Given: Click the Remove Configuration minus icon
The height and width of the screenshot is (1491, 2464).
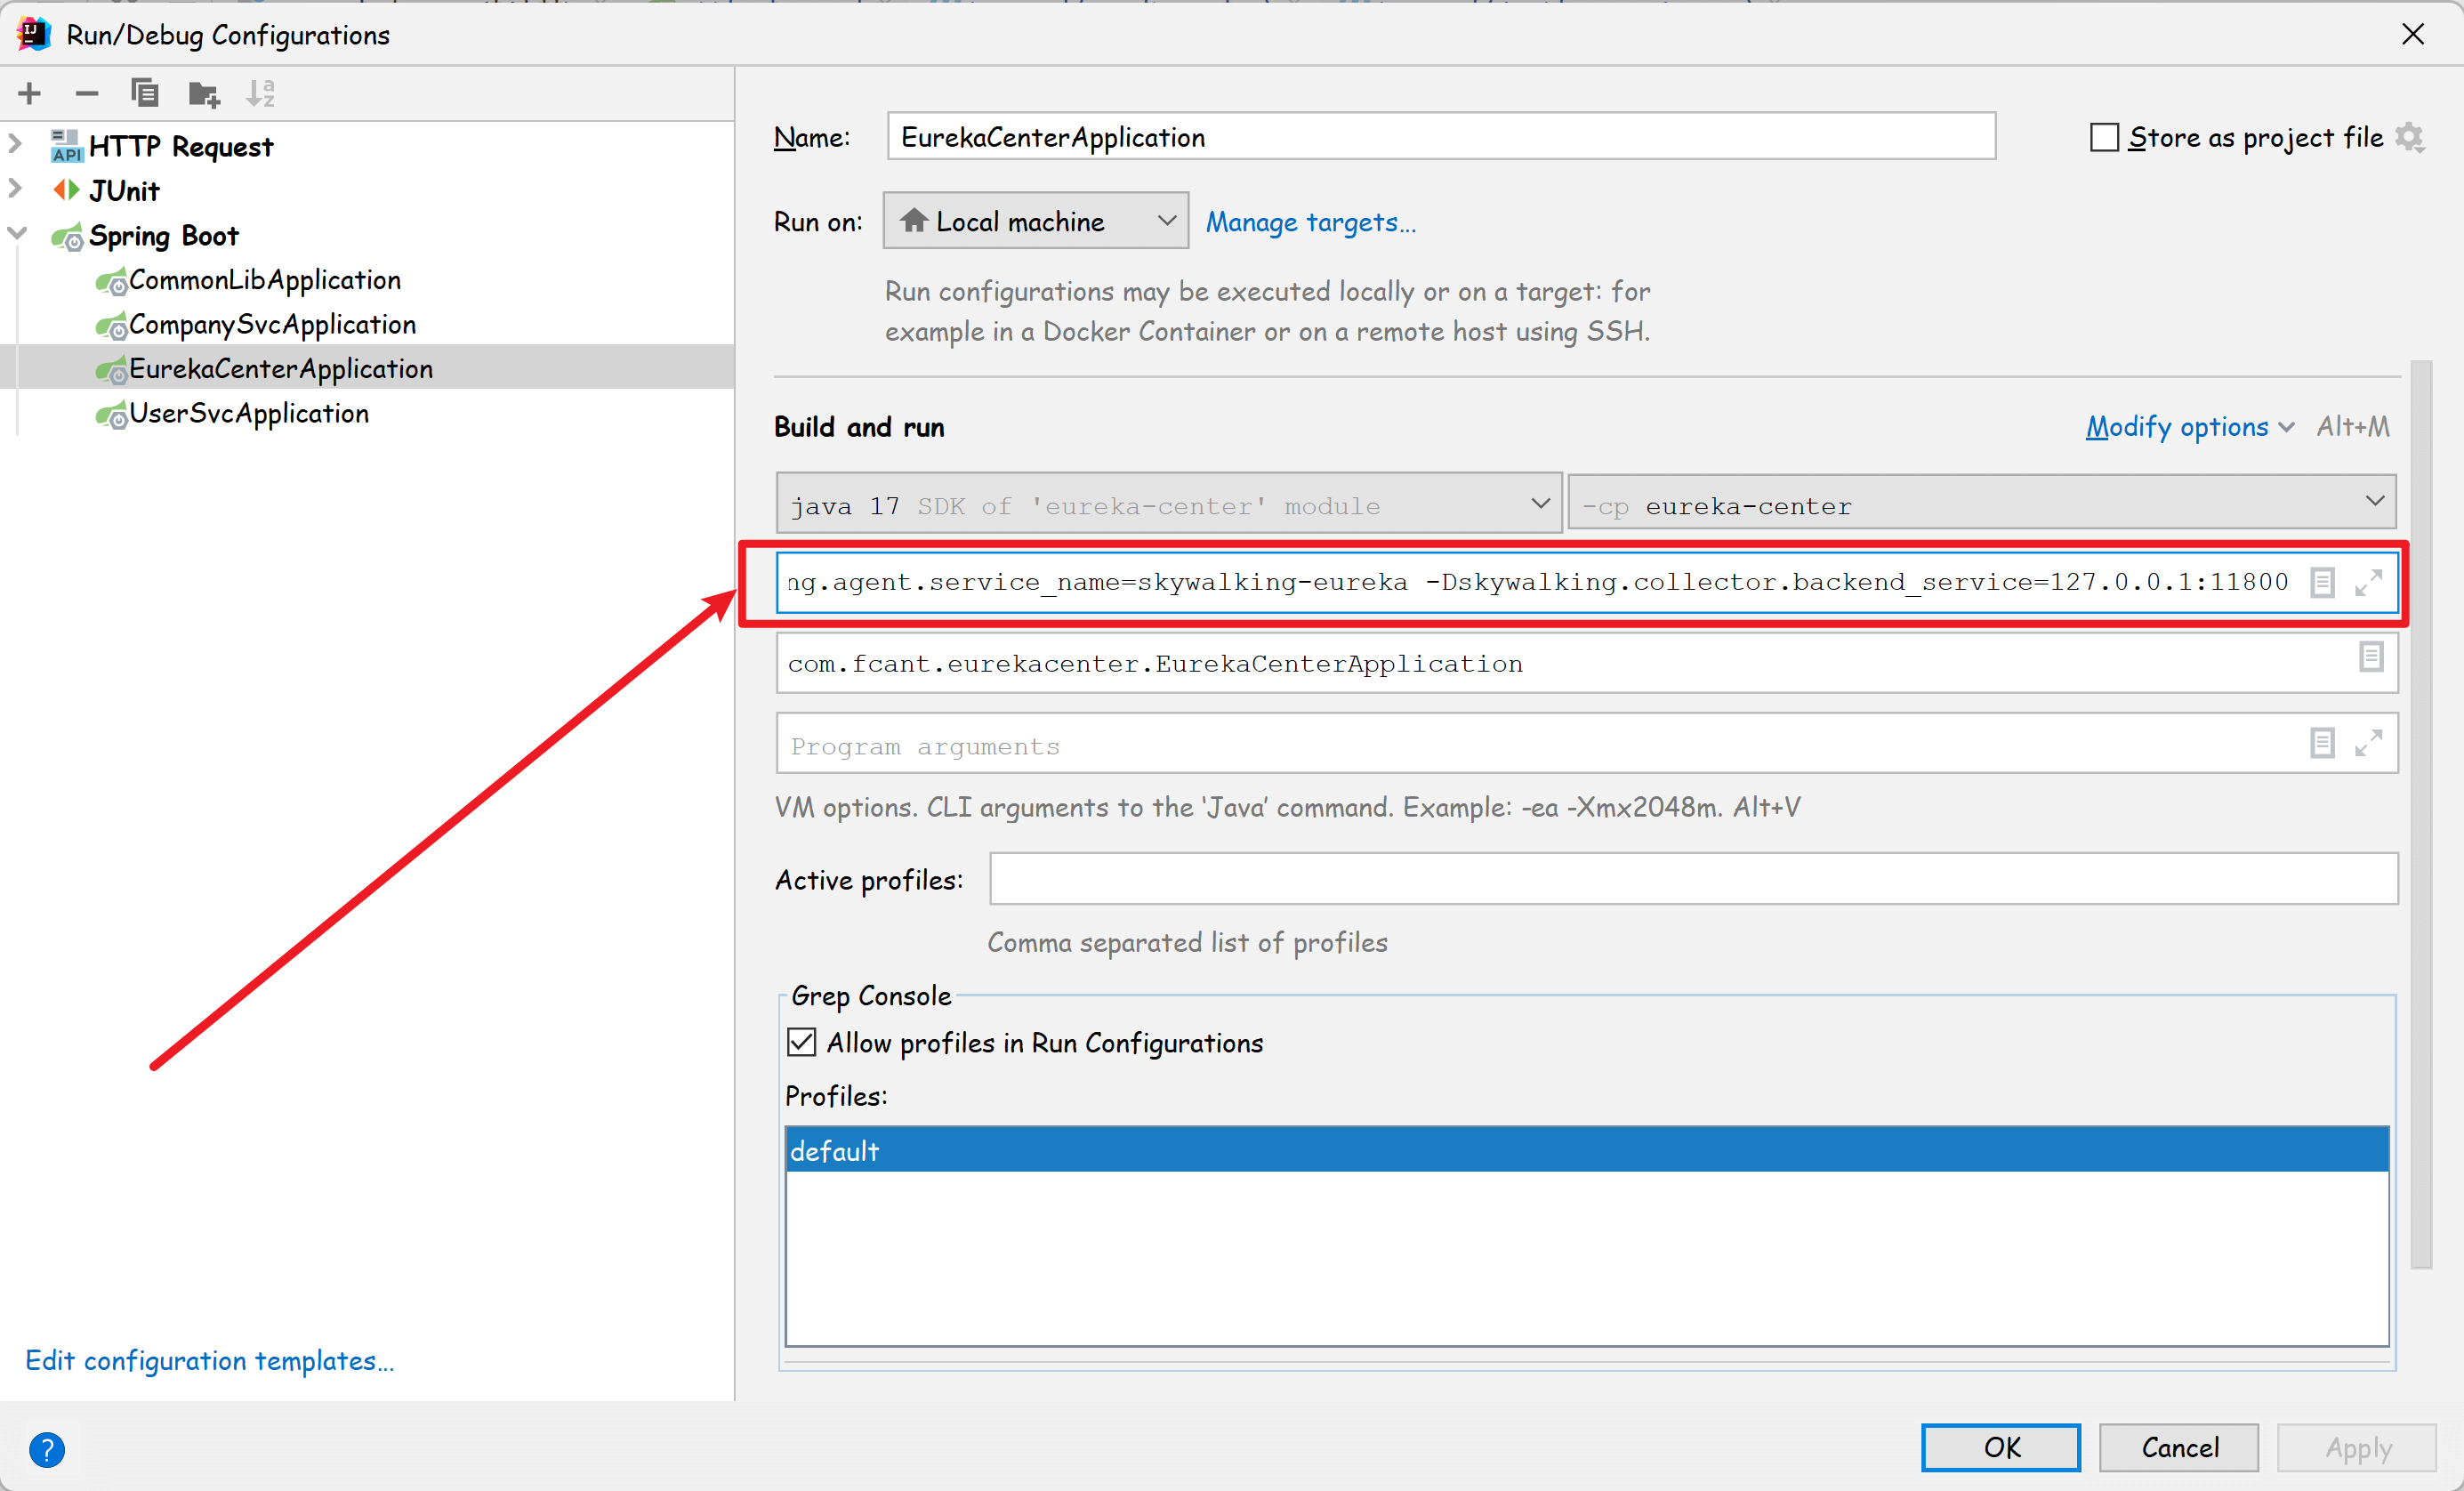Looking at the screenshot, I should point(87,94).
